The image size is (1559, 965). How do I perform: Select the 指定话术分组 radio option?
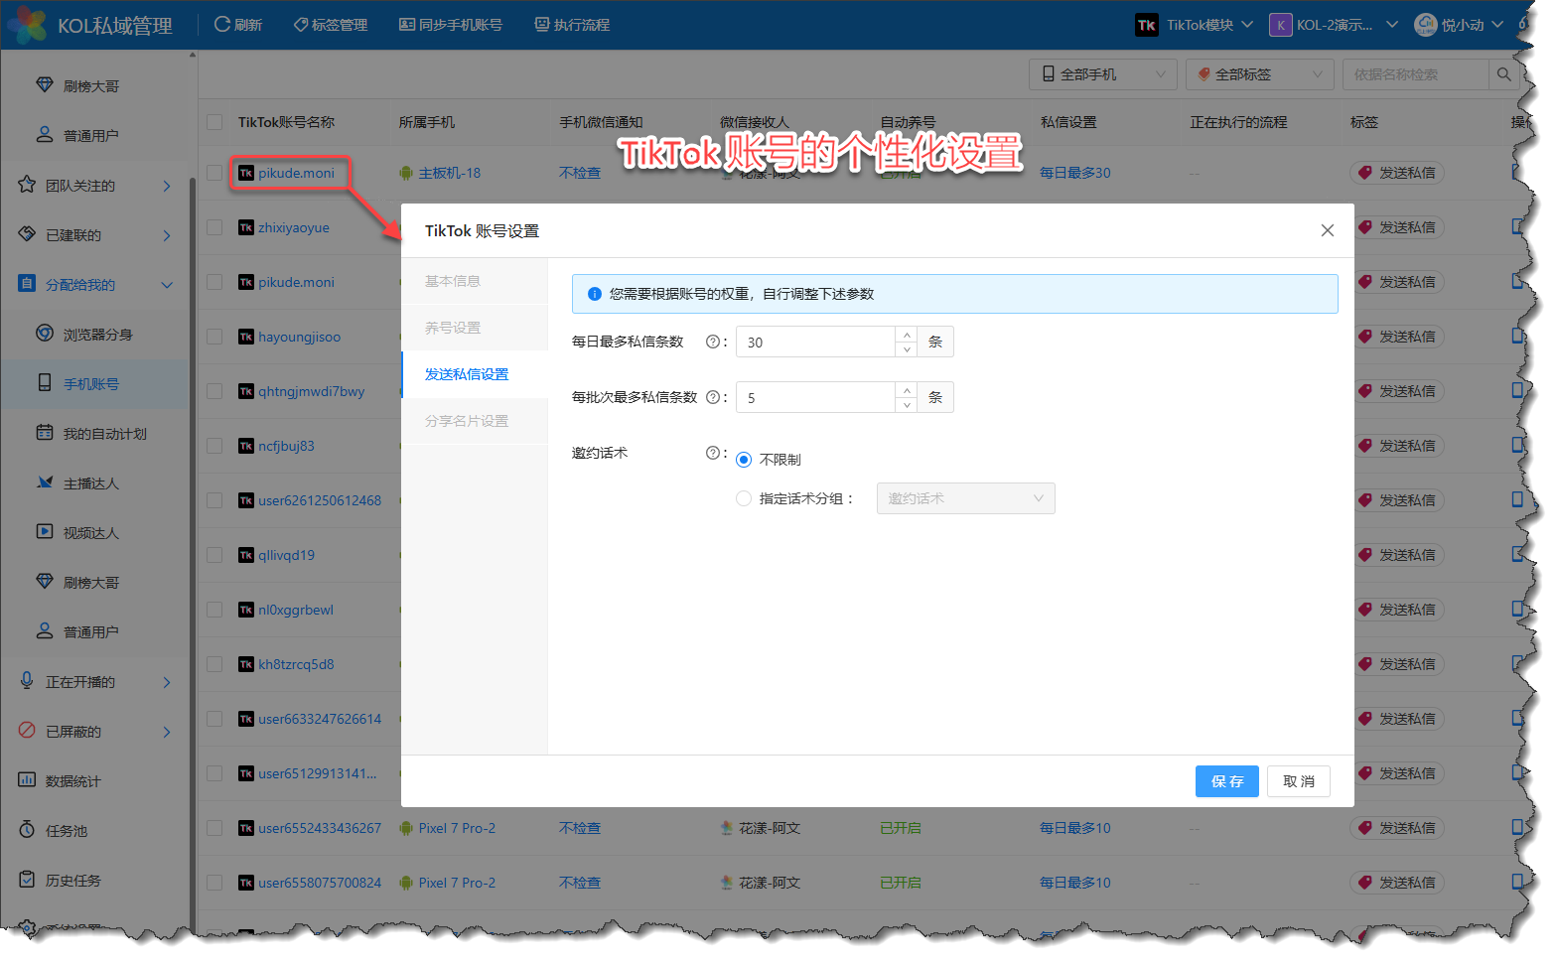(744, 498)
